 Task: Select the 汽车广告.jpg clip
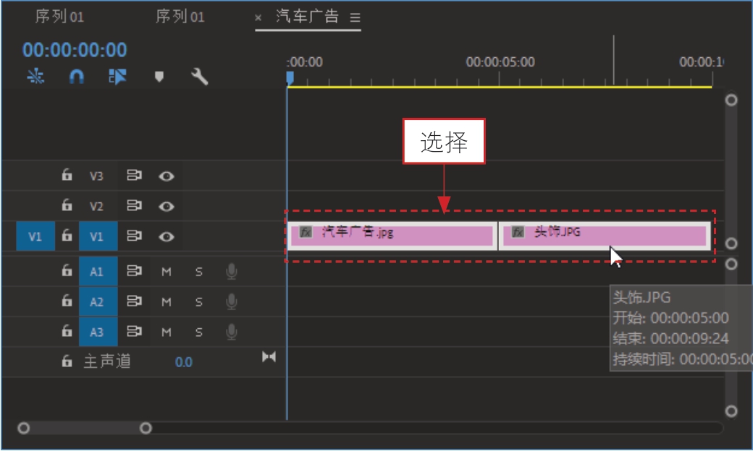coord(392,236)
